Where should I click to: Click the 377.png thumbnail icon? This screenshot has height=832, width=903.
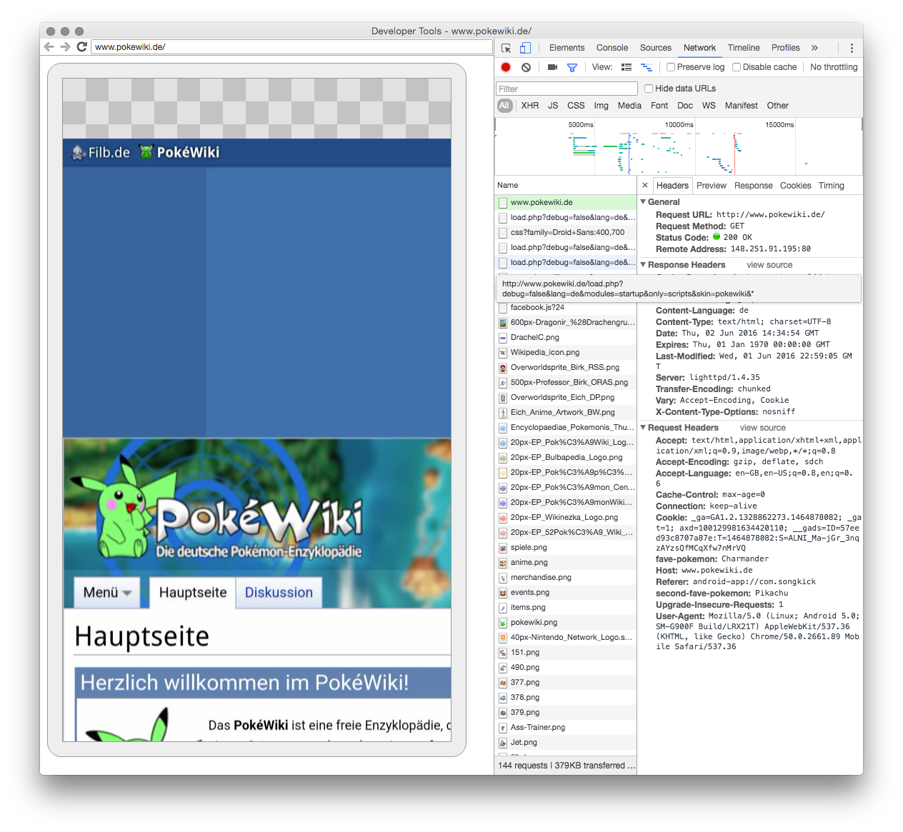tap(503, 683)
